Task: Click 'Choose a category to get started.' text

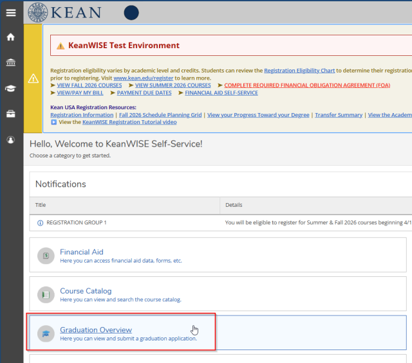Action: coord(70,155)
